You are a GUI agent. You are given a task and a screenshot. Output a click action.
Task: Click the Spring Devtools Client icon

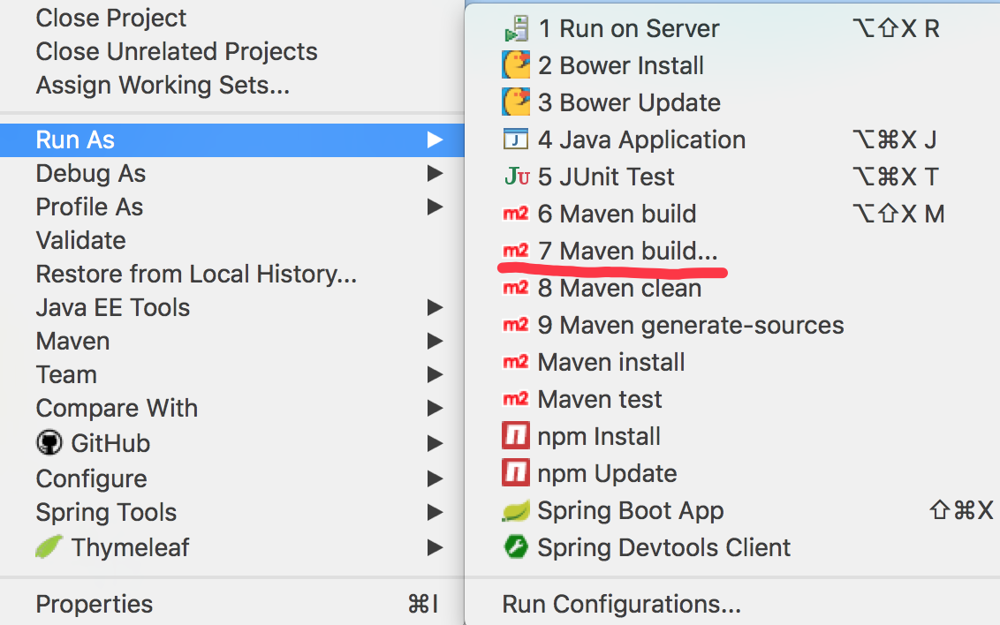pyautogui.click(x=516, y=547)
